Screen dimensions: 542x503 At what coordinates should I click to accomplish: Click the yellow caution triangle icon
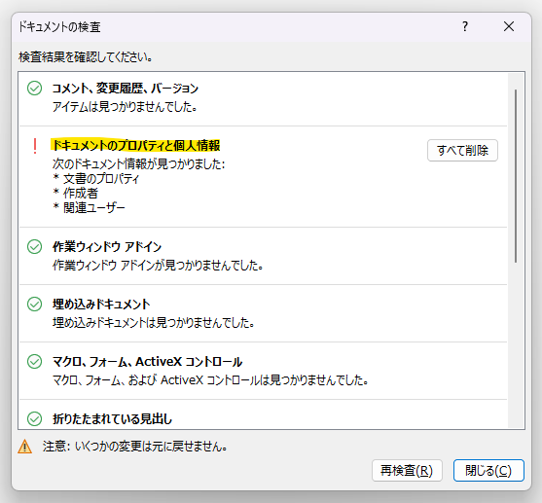[25, 447]
